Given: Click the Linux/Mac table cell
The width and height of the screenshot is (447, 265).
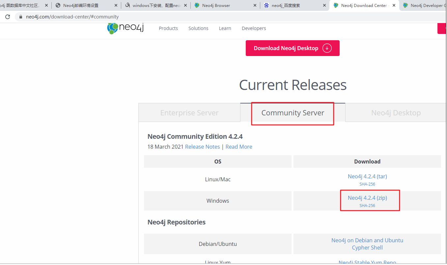Looking at the screenshot, I should (218, 179).
